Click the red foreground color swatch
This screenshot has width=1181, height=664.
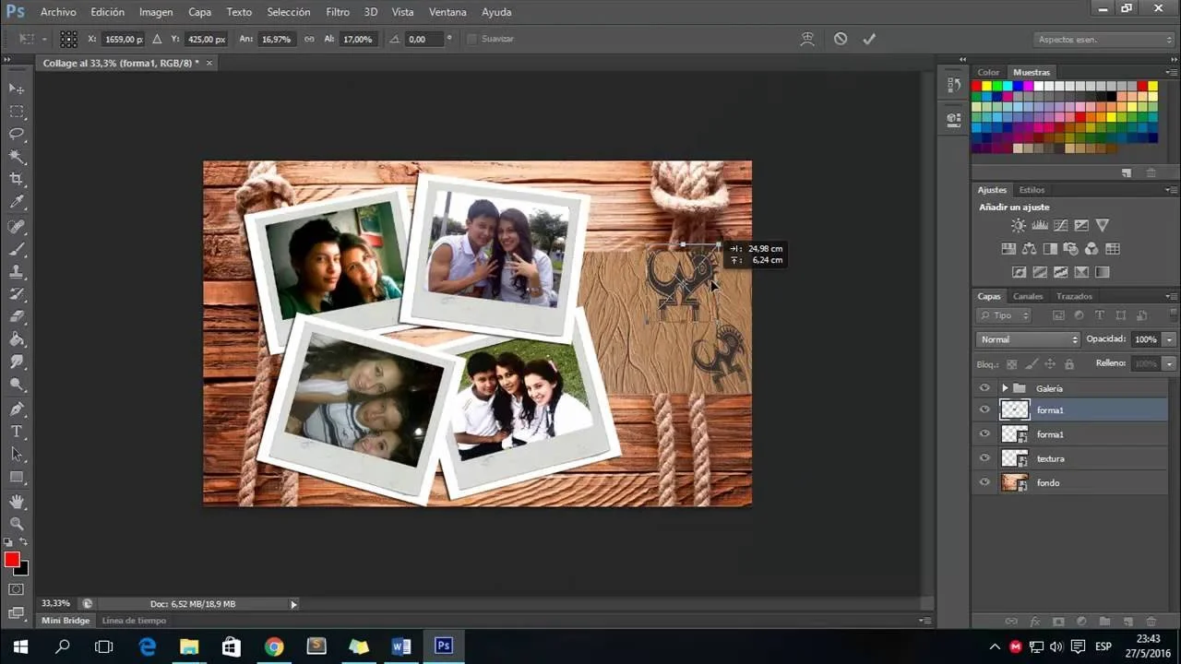pos(12,560)
